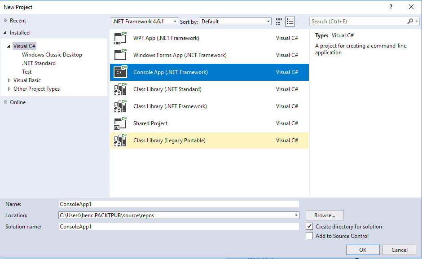Open the help question mark

click(x=391, y=7)
